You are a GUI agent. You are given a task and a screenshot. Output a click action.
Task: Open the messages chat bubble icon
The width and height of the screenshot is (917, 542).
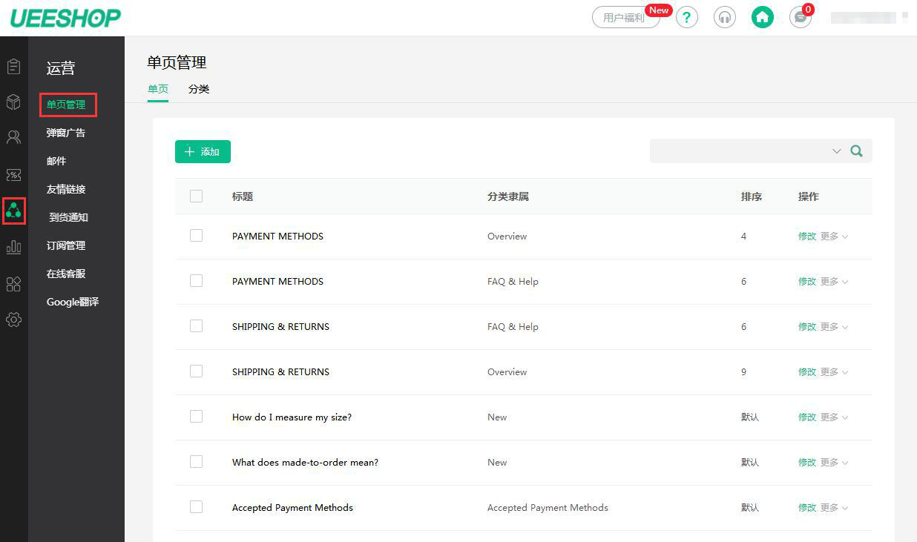click(x=801, y=17)
